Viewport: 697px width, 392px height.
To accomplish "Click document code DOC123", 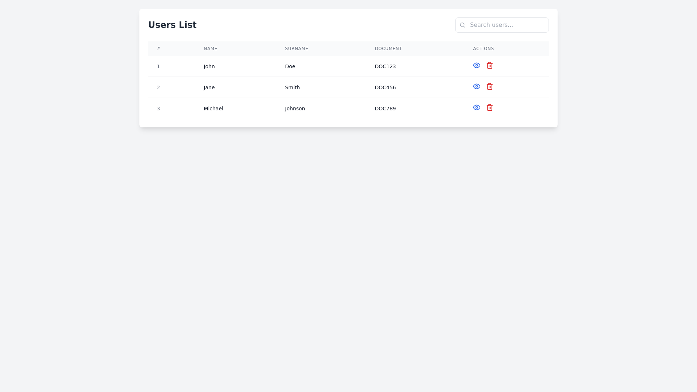I will pyautogui.click(x=385, y=66).
